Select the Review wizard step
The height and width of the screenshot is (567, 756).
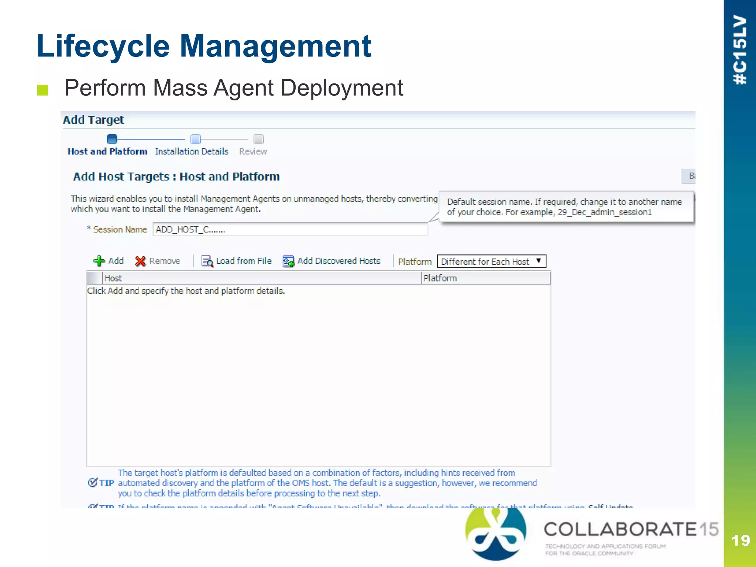coord(253,151)
